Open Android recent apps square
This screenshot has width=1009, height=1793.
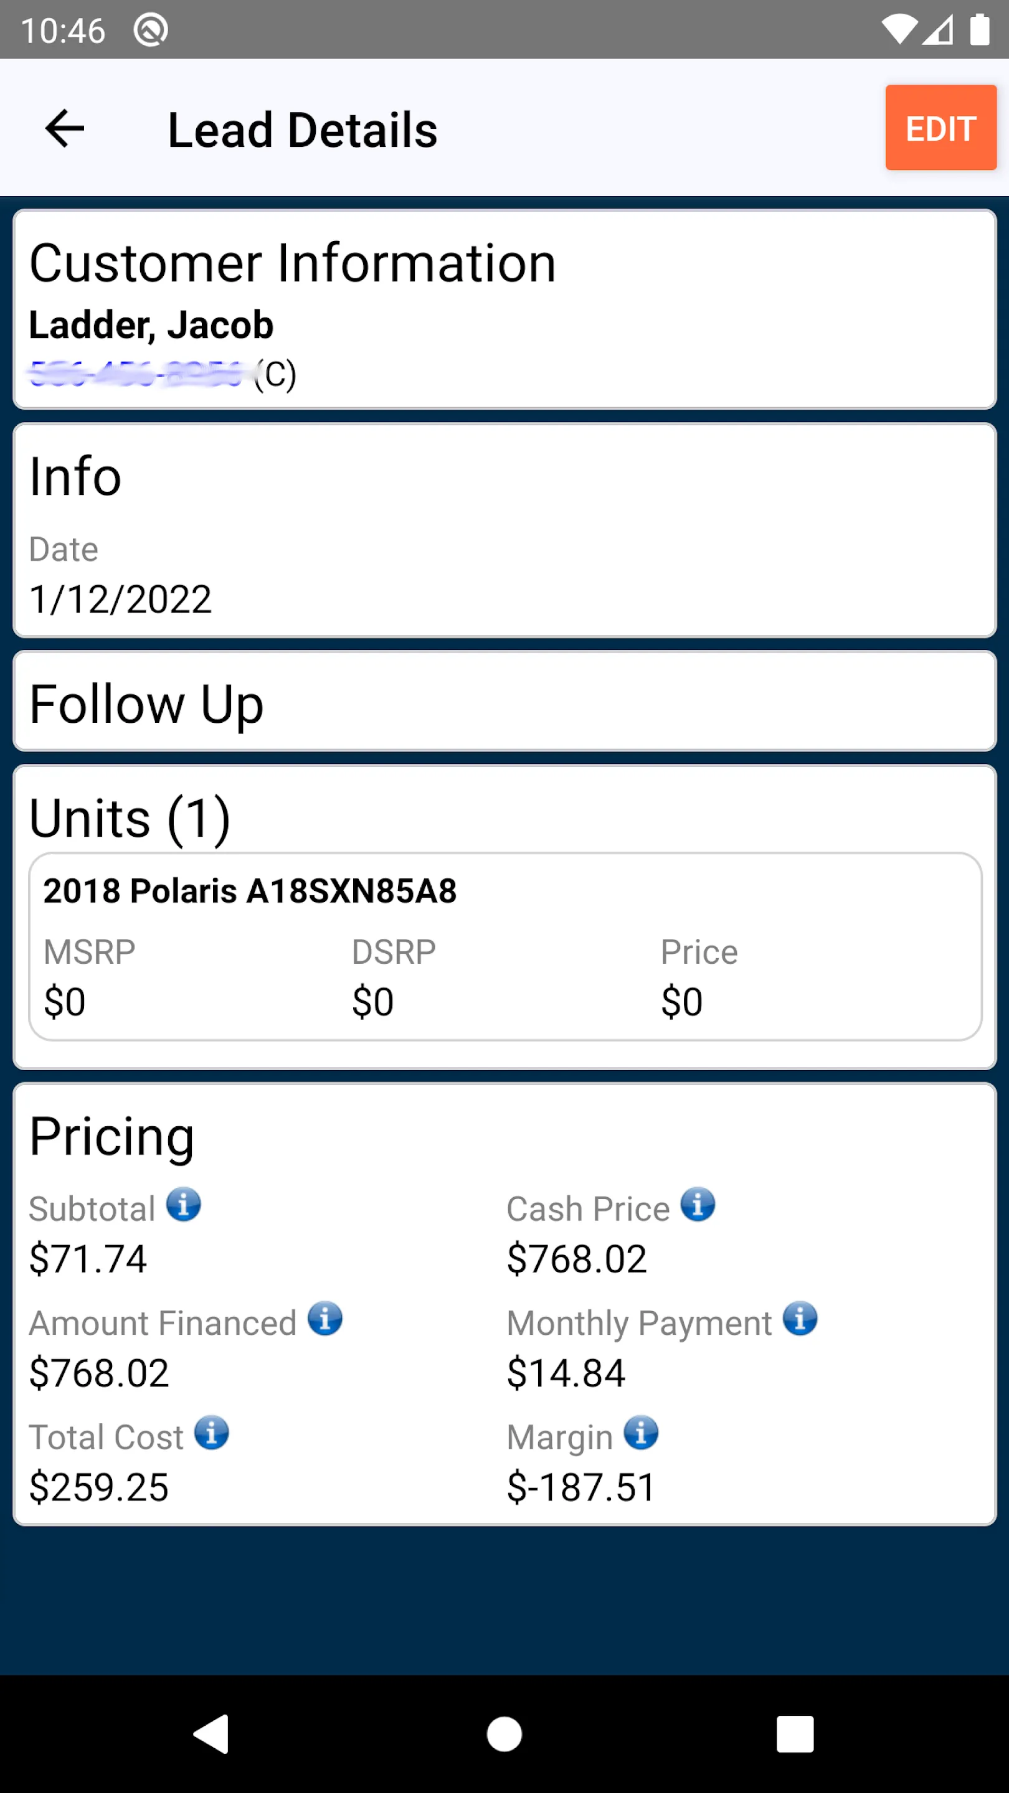(795, 1734)
